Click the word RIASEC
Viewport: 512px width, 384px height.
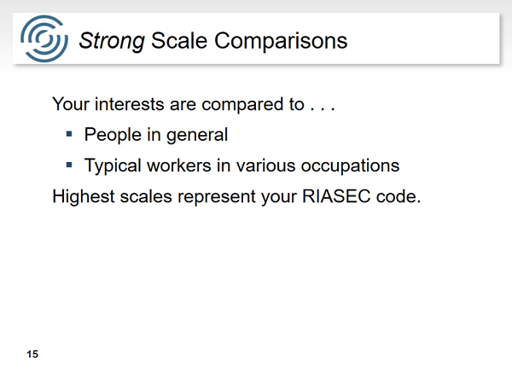[336, 196]
